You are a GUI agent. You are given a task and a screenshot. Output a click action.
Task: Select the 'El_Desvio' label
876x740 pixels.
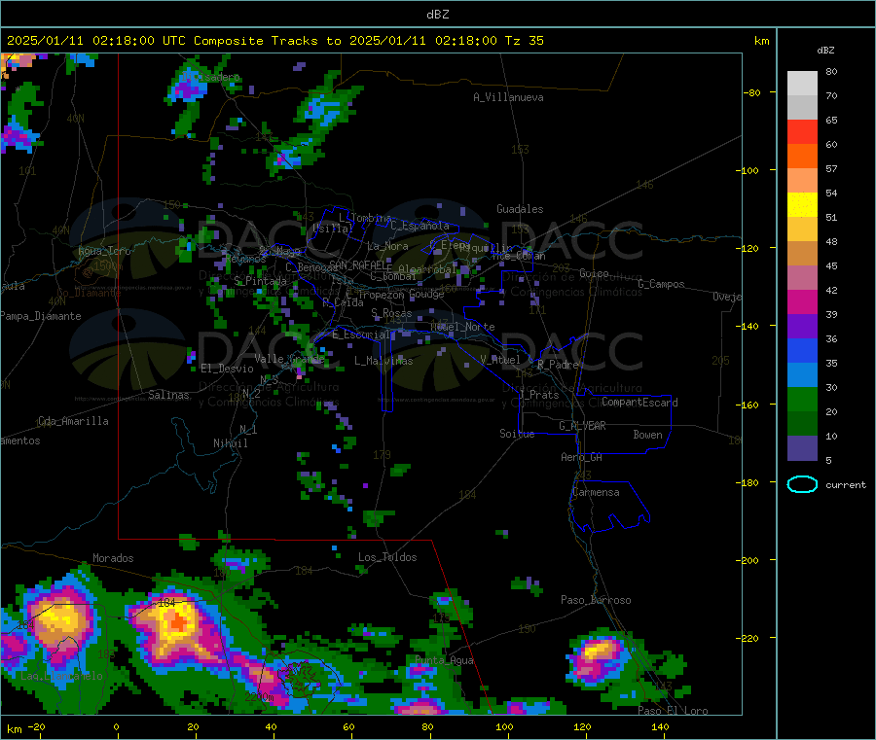click(x=227, y=369)
